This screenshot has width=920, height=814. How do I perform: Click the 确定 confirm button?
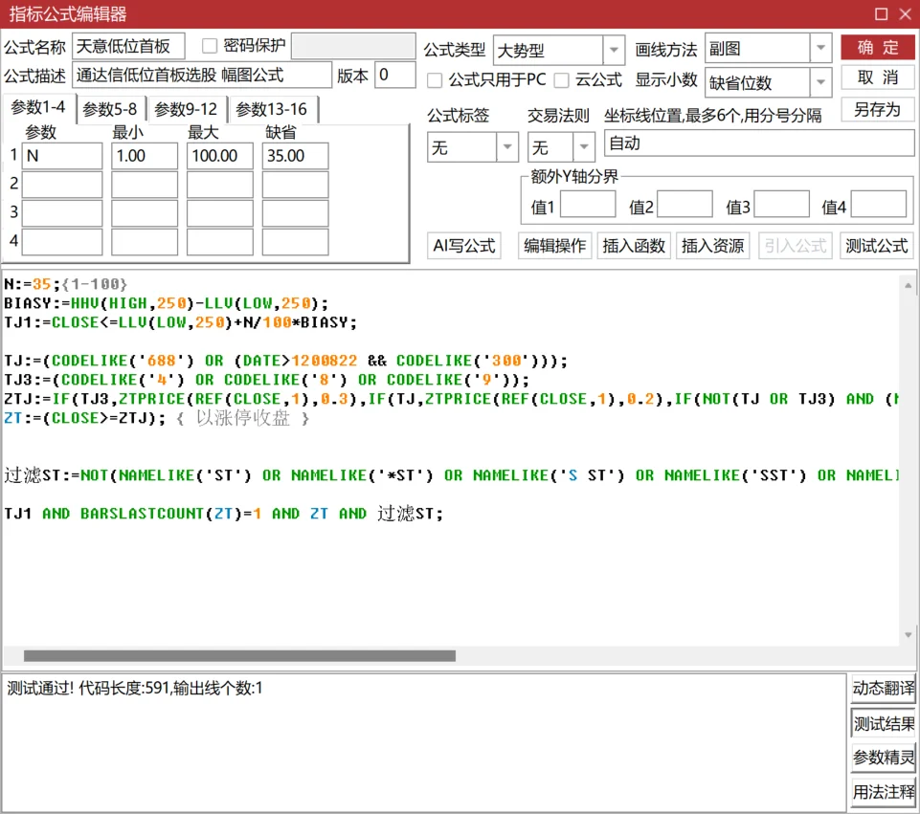pyautogui.click(x=877, y=48)
